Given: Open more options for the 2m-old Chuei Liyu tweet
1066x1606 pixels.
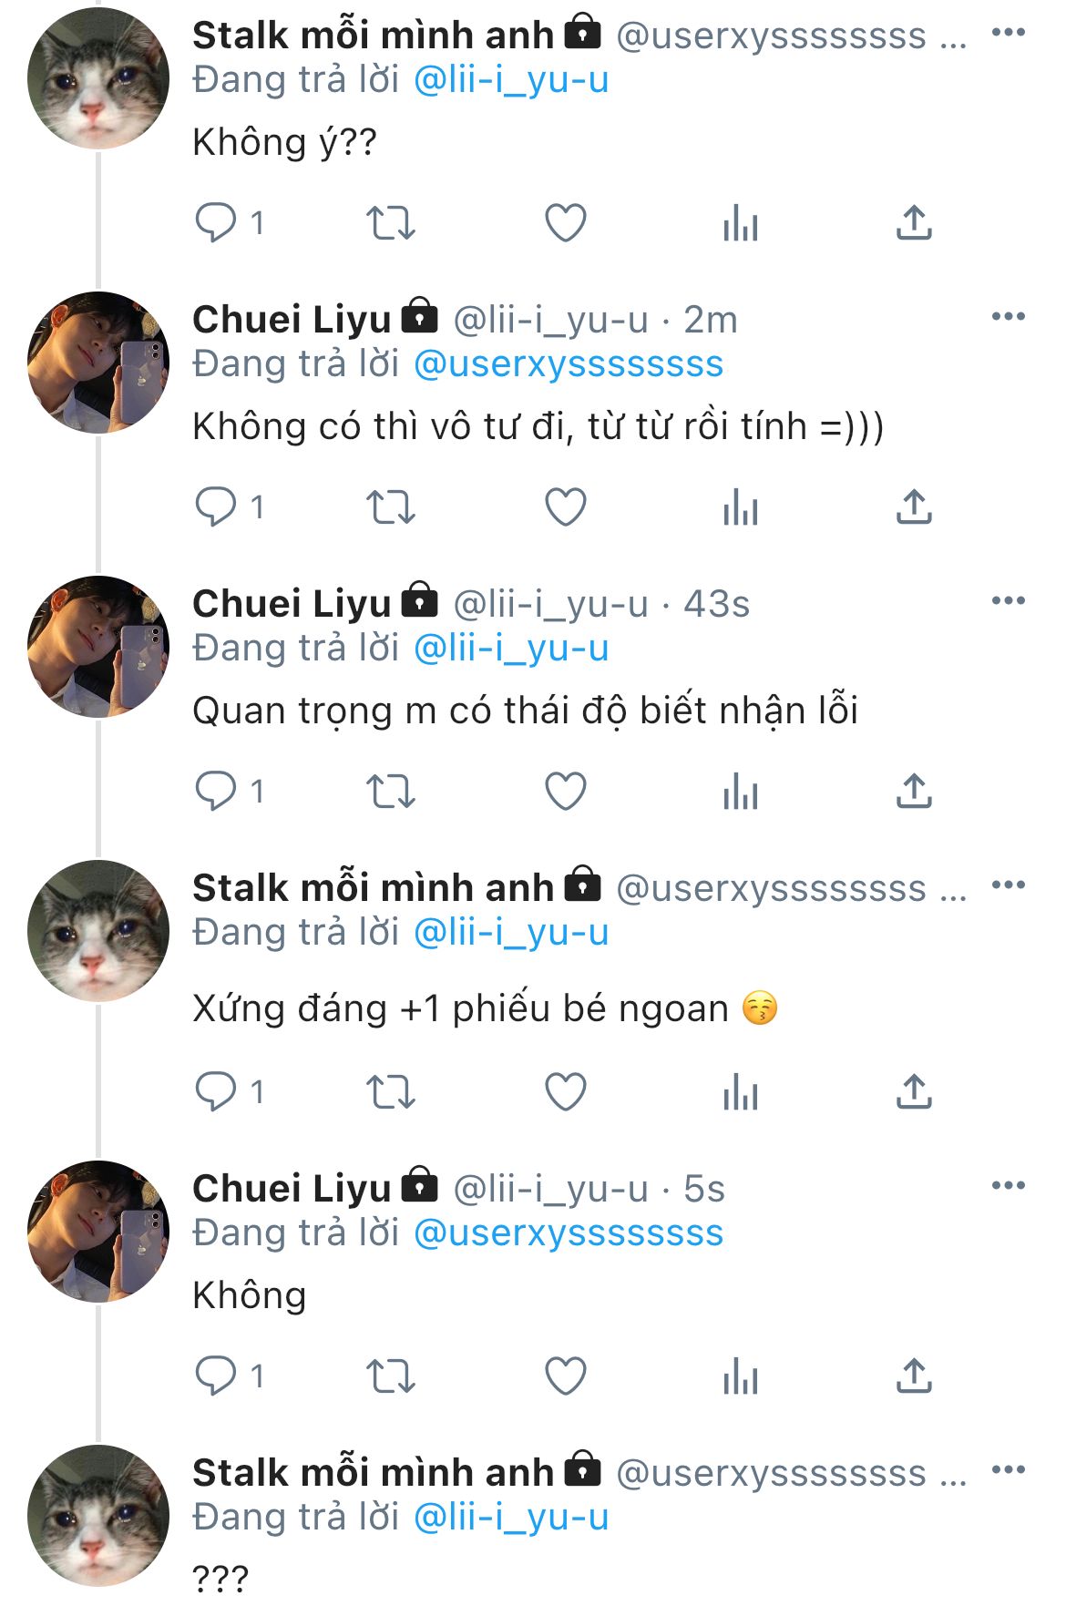Looking at the screenshot, I should tap(1008, 317).
